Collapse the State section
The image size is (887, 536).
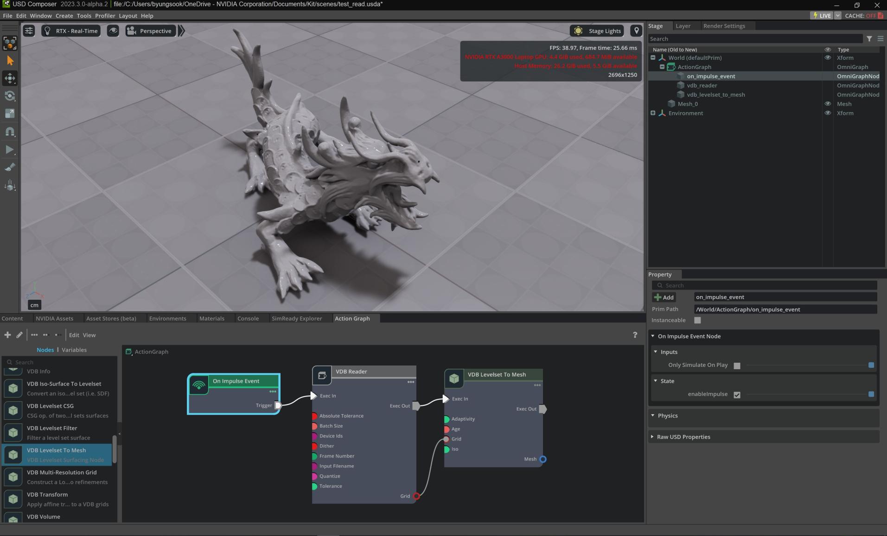656,381
